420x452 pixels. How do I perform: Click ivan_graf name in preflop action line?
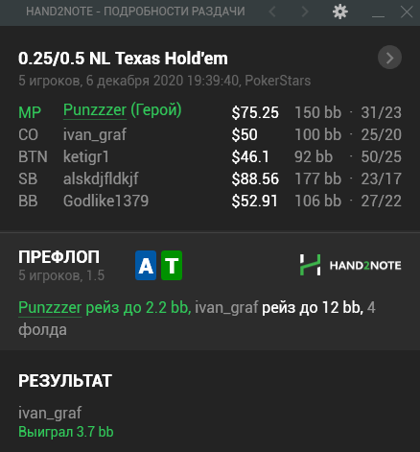click(x=226, y=308)
